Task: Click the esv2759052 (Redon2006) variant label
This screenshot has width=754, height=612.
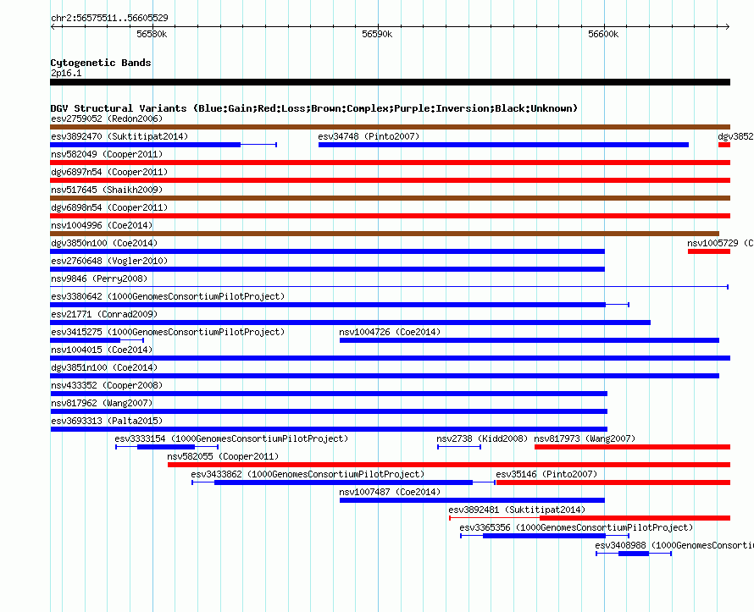Action: (x=107, y=119)
